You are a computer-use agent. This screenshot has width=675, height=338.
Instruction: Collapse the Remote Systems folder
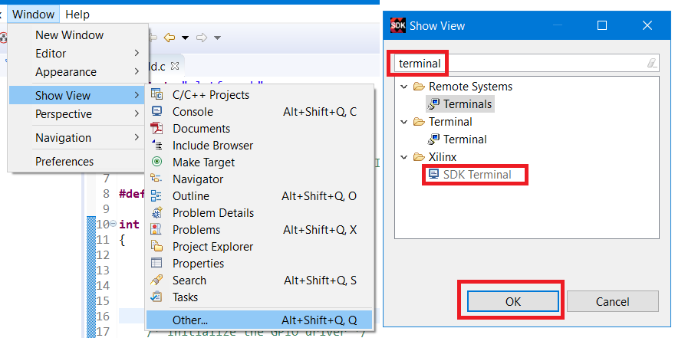404,87
